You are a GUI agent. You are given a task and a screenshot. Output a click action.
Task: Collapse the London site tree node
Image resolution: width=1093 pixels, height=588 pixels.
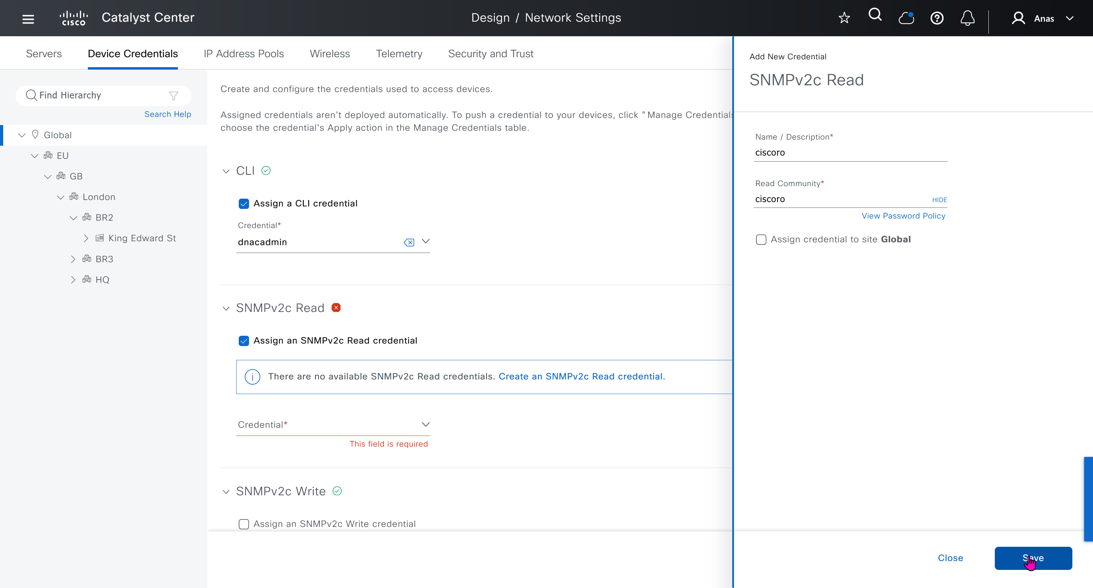61,198
